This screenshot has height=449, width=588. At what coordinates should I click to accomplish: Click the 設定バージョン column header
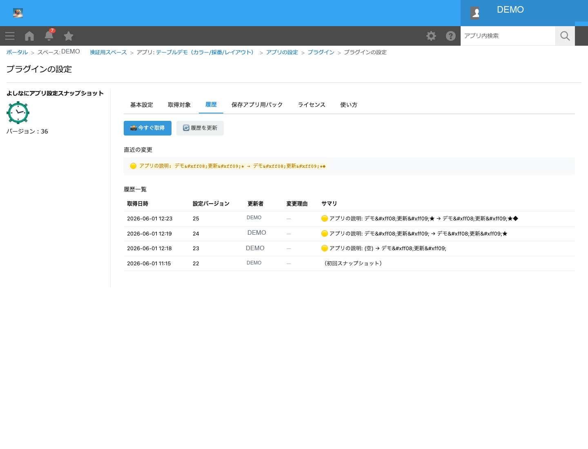coord(211,204)
